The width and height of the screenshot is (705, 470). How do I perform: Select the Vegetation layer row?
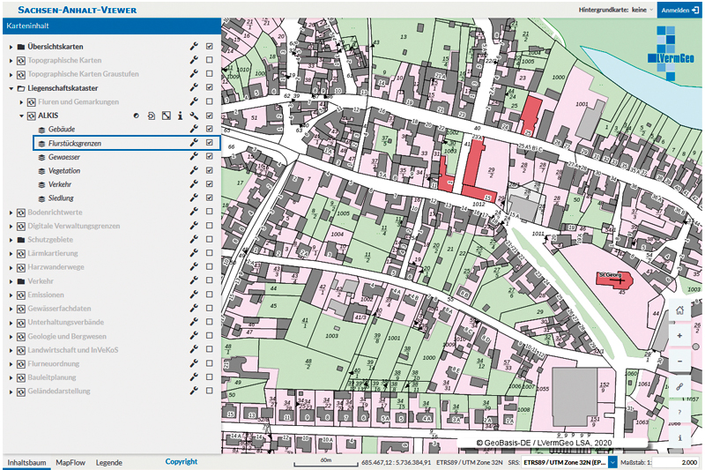[126, 171]
